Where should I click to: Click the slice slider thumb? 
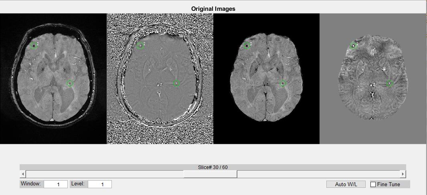click(x=210, y=174)
